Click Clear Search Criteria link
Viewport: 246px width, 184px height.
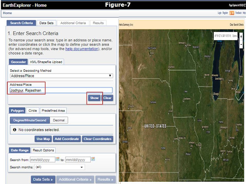(236, 25)
